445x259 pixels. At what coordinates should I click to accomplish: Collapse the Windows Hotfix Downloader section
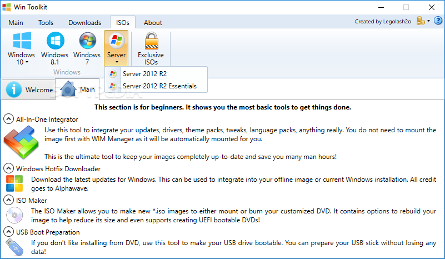(8, 168)
